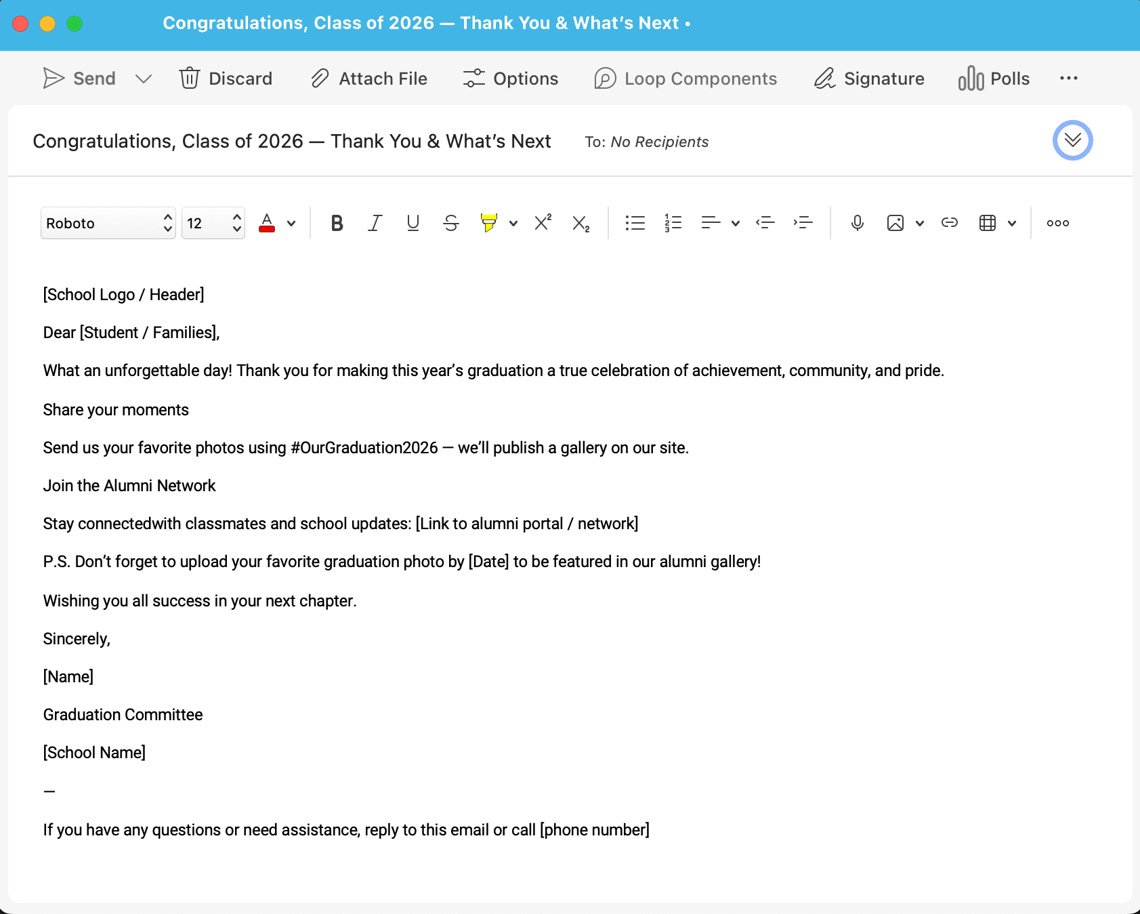Click the "[School Name]" placeholder
This screenshot has height=914, width=1140.
(94, 753)
